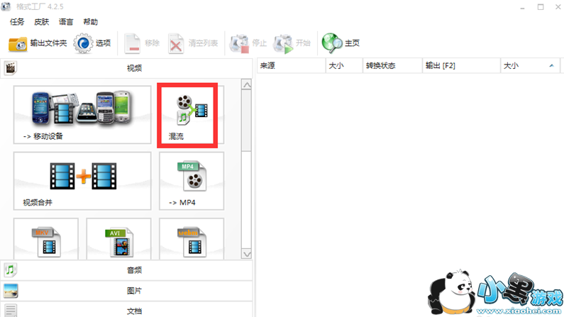Screen dimensions: 564x317
Task: Click the music note icon beside 音频
Action: 11,270
